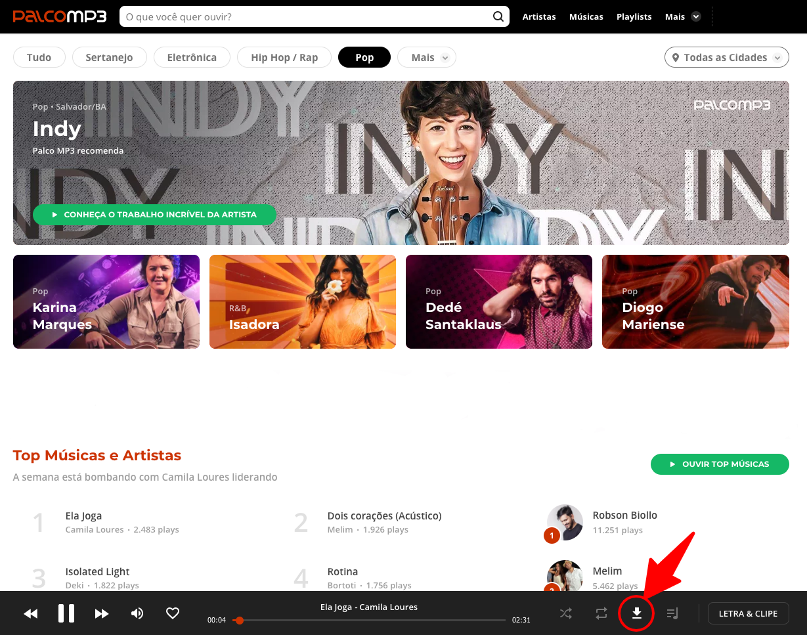Expand the Todas as Cidades selector
The height and width of the screenshot is (635, 807).
coord(726,57)
